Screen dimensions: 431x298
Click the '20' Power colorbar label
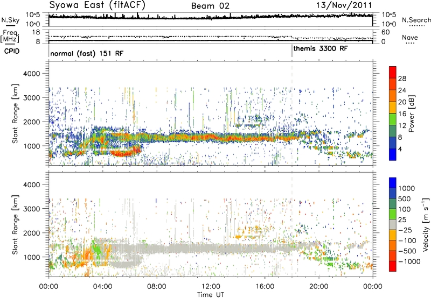(x=402, y=102)
